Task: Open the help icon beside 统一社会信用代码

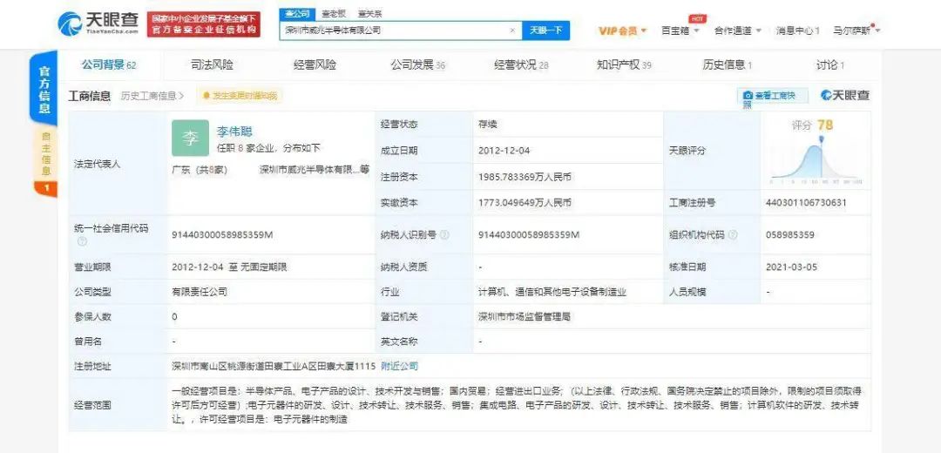Action: pyautogui.click(x=82, y=241)
